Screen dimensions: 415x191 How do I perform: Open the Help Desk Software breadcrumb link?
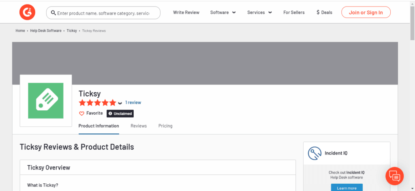[x=46, y=31]
